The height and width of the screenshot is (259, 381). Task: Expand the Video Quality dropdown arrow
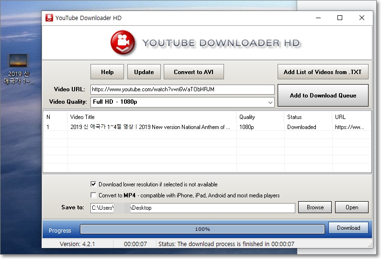click(x=270, y=102)
